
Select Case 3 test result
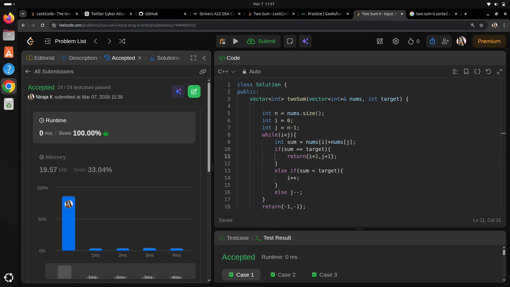(x=324, y=275)
